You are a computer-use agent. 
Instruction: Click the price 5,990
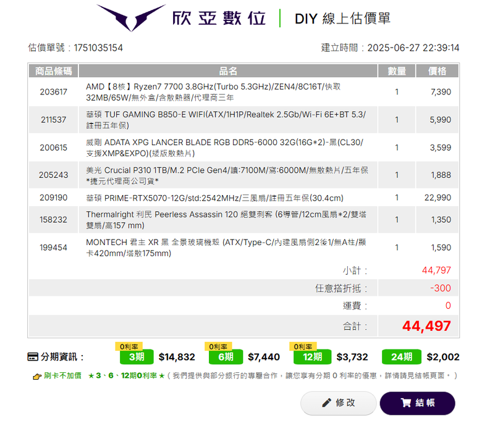click(x=440, y=120)
